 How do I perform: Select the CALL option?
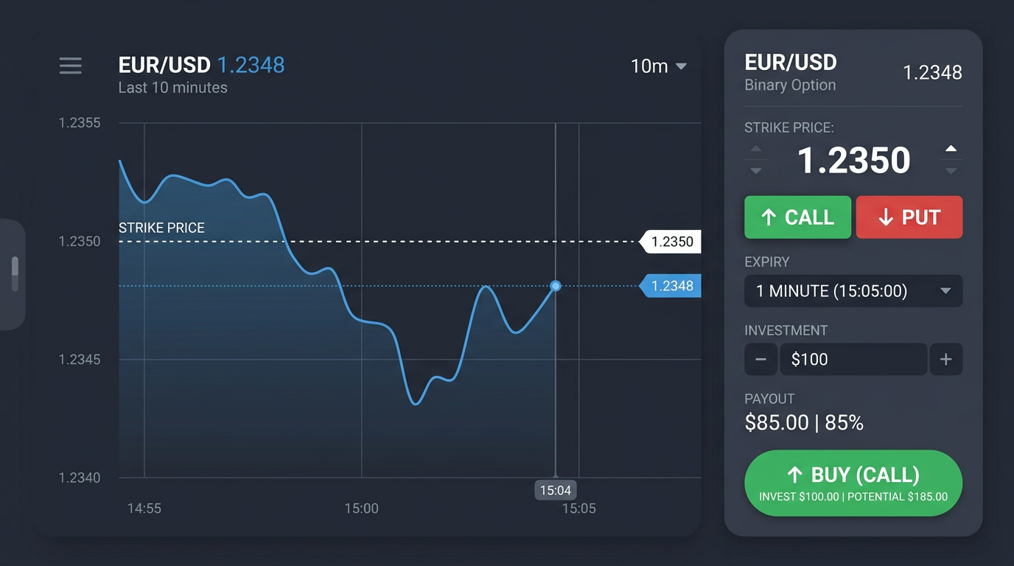(797, 217)
